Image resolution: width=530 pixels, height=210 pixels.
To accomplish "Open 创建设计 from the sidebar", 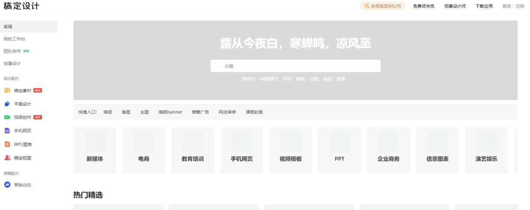I will click(12, 64).
